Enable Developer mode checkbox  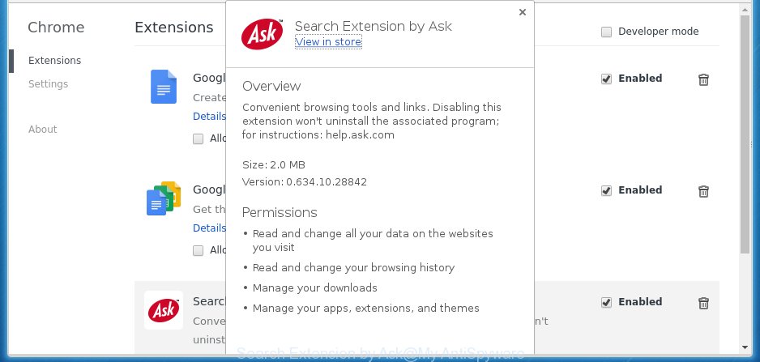(x=606, y=32)
